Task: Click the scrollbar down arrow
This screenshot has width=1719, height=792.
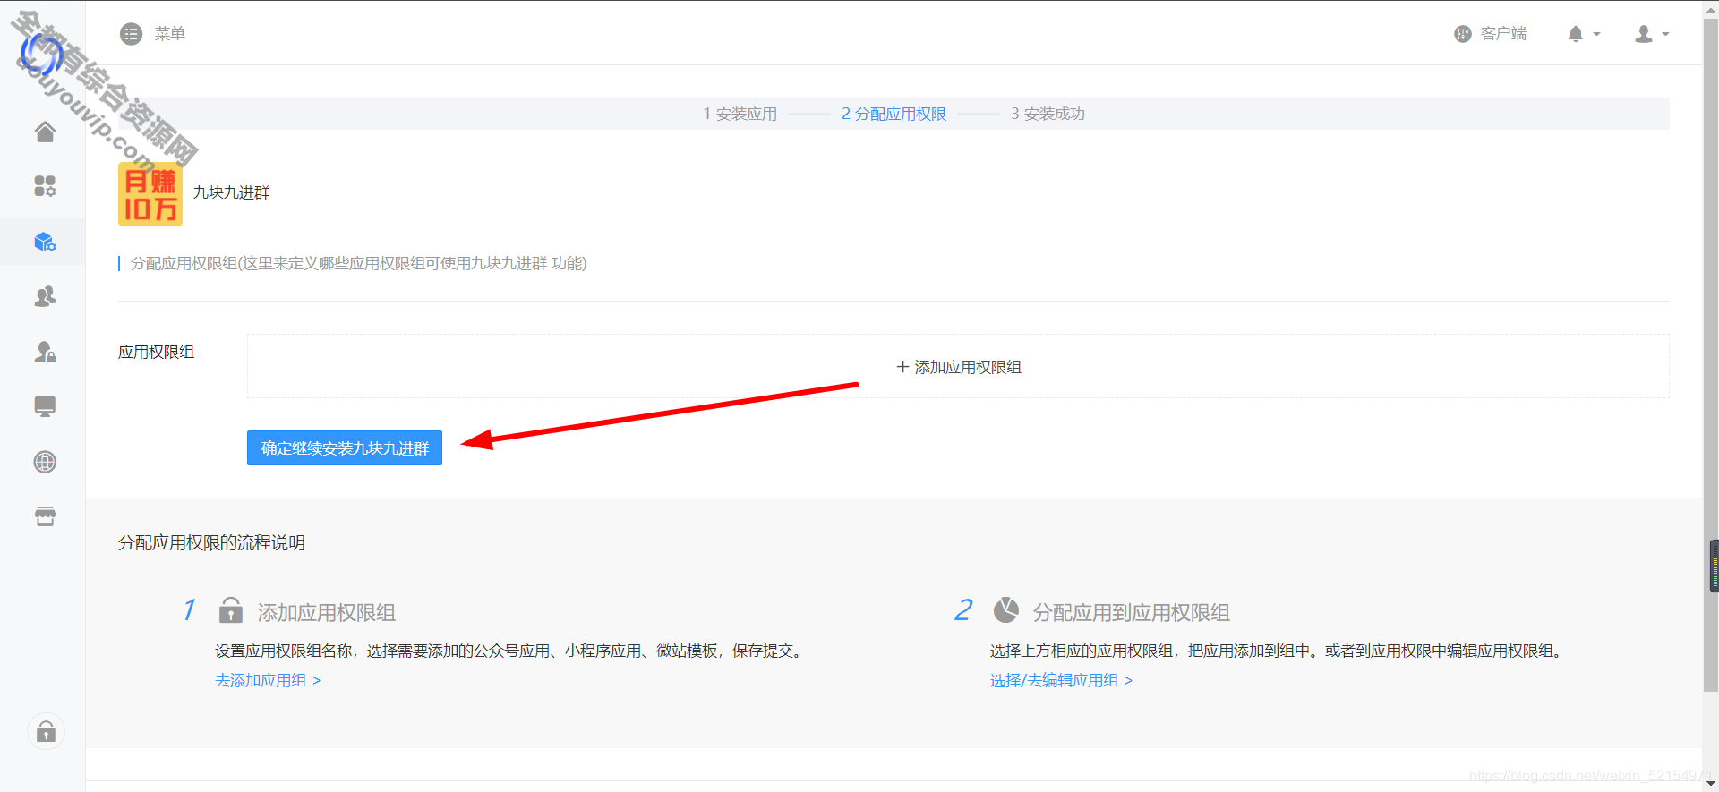Action: pyautogui.click(x=1711, y=784)
